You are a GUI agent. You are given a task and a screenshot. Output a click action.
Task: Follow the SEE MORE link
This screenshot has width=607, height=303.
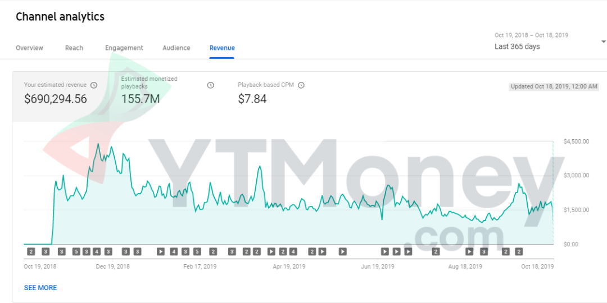[x=40, y=288]
